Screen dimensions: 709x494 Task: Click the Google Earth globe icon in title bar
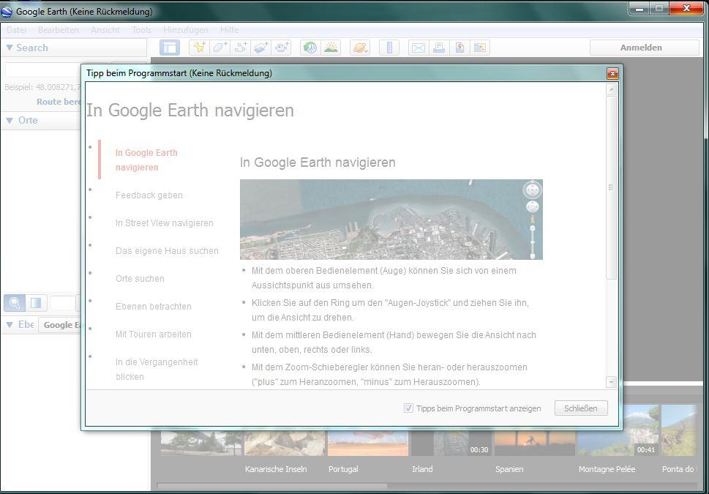pyautogui.click(x=7, y=11)
